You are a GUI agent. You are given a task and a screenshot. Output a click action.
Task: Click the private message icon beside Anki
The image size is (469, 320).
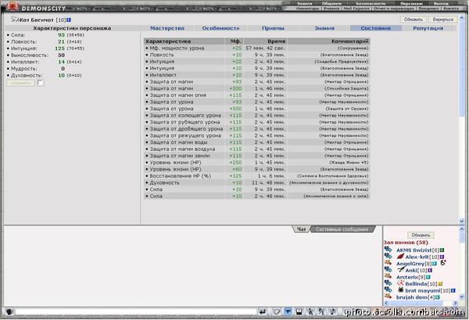coord(388,270)
